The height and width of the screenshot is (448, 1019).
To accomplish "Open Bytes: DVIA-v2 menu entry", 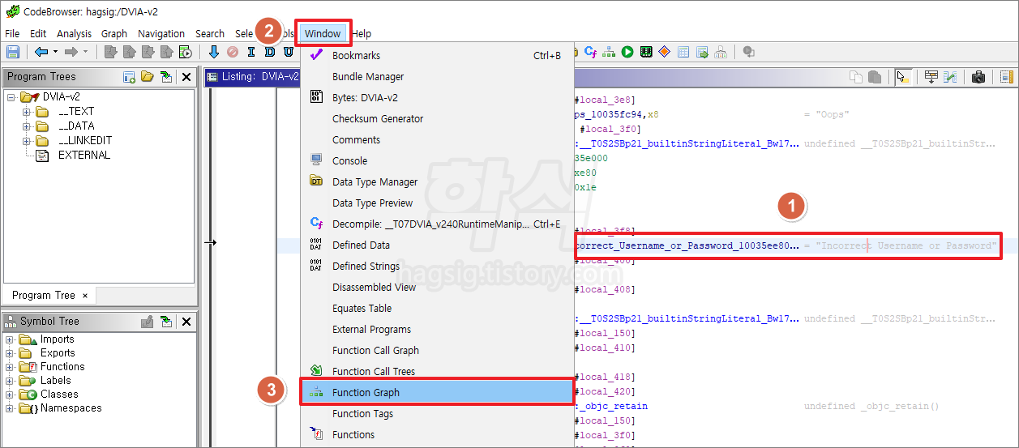I will click(437, 97).
